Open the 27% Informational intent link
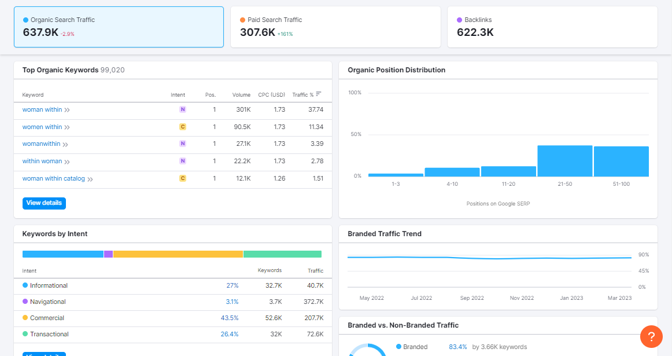 click(x=232, y=285)
